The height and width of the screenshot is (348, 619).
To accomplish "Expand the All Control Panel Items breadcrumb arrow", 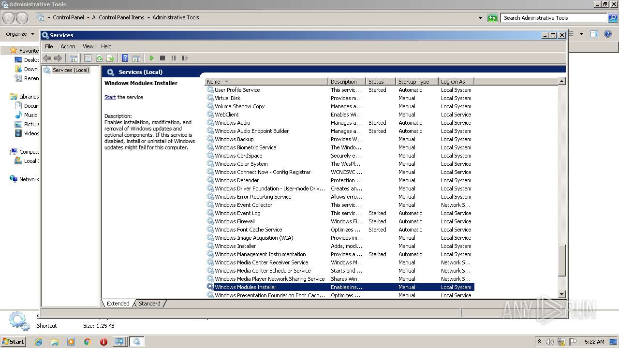I will 148,17.
